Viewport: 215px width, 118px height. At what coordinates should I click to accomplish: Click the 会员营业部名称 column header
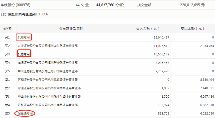pos(71,29)
